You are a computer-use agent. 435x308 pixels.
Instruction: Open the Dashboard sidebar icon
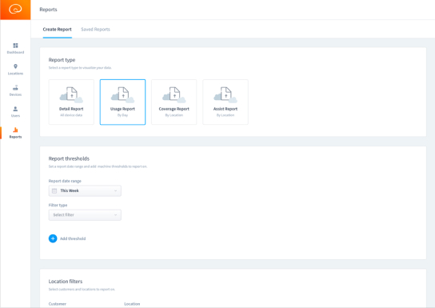(15, 46)
